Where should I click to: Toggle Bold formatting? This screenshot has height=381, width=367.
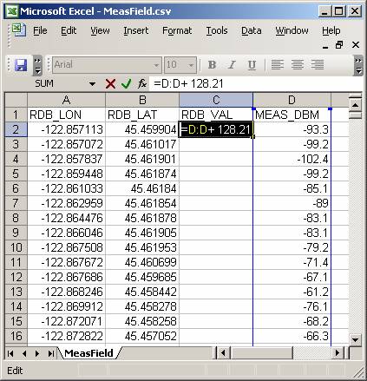click(x=212, y=65)
